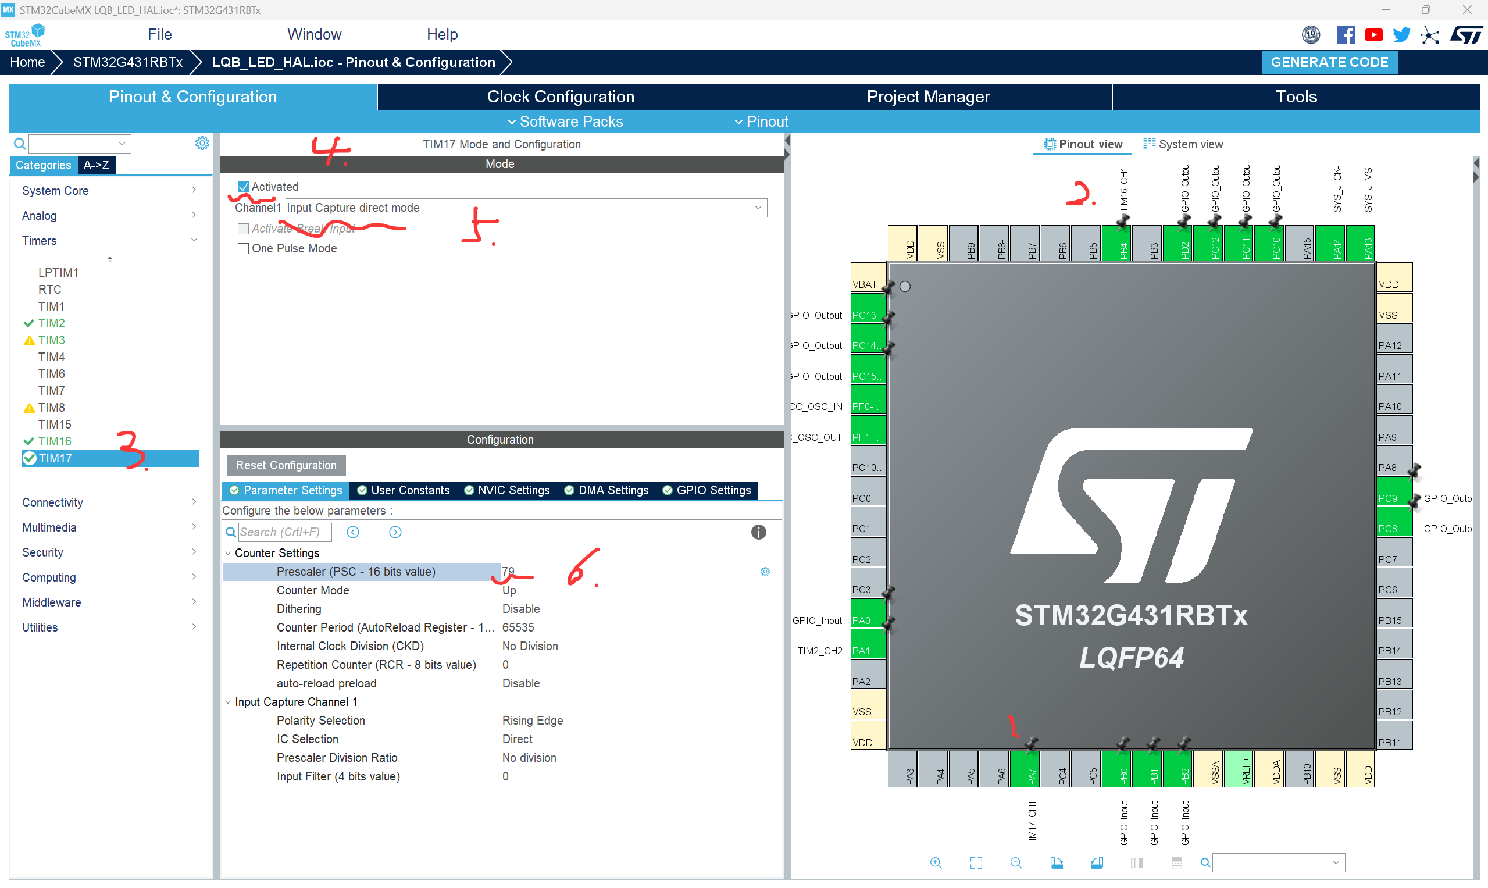
Task: Open the YouTube icon in header
Action: [1373, 35]
